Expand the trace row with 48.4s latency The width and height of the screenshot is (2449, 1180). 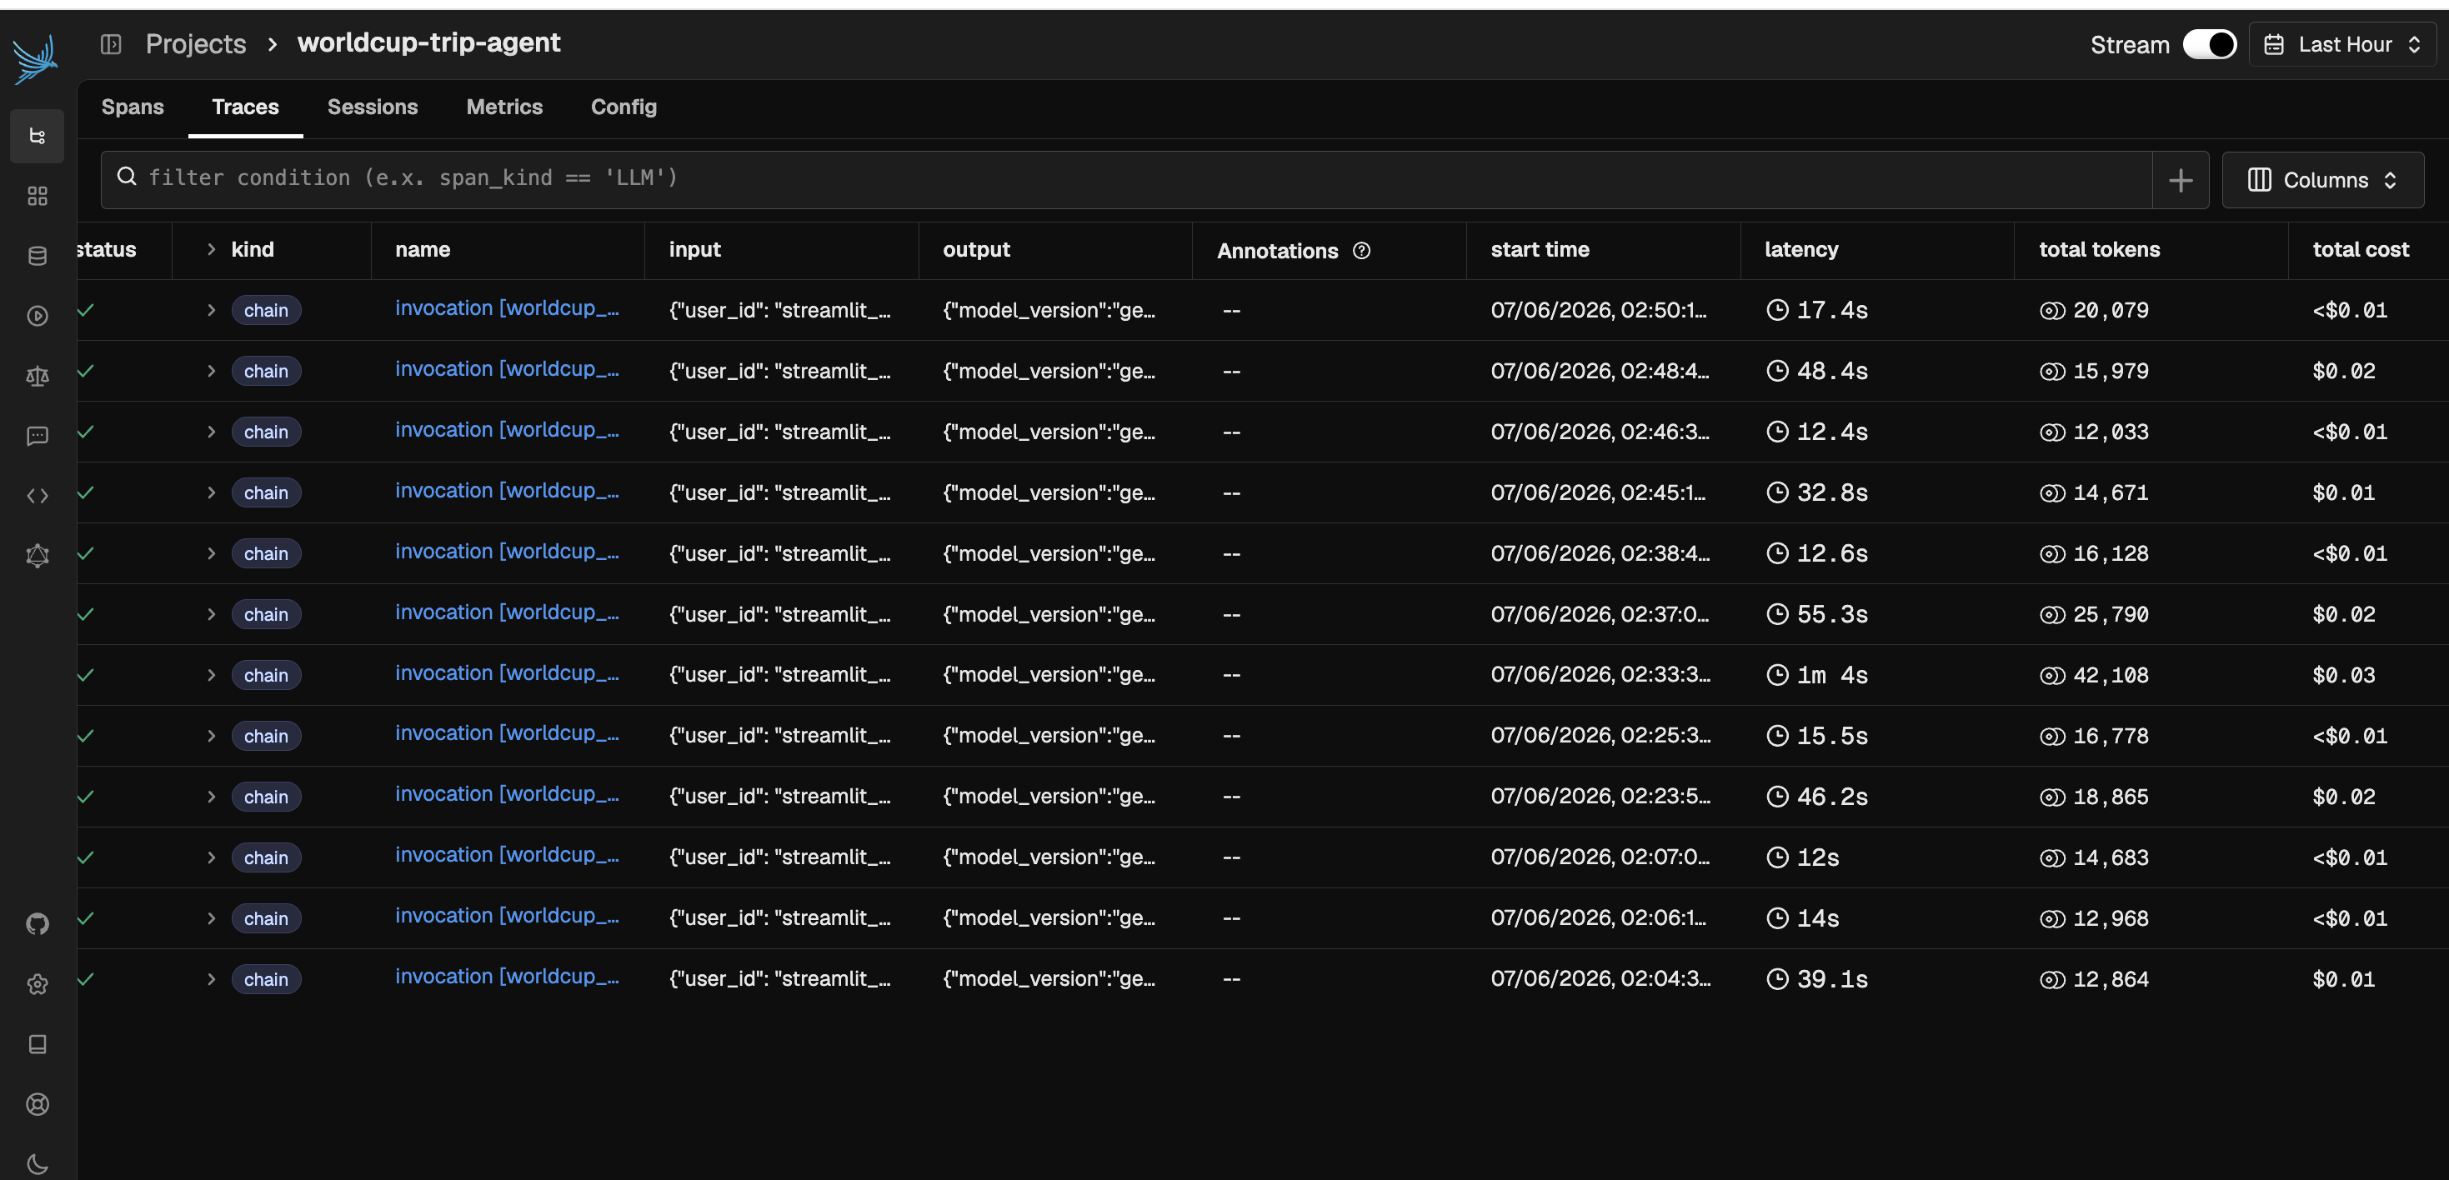211,371
